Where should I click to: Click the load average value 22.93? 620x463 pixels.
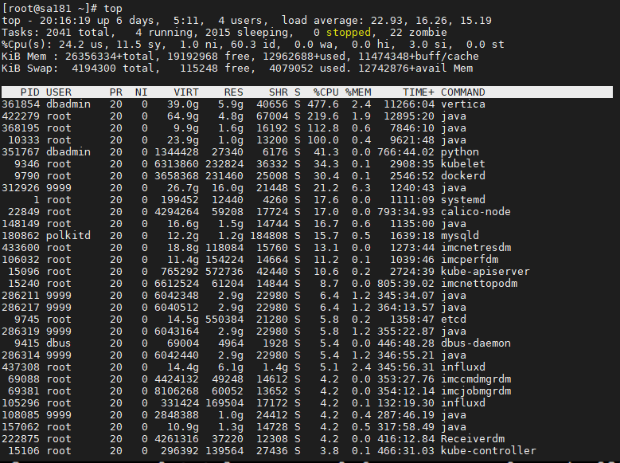pyautogui.click(x=386, y=20)
